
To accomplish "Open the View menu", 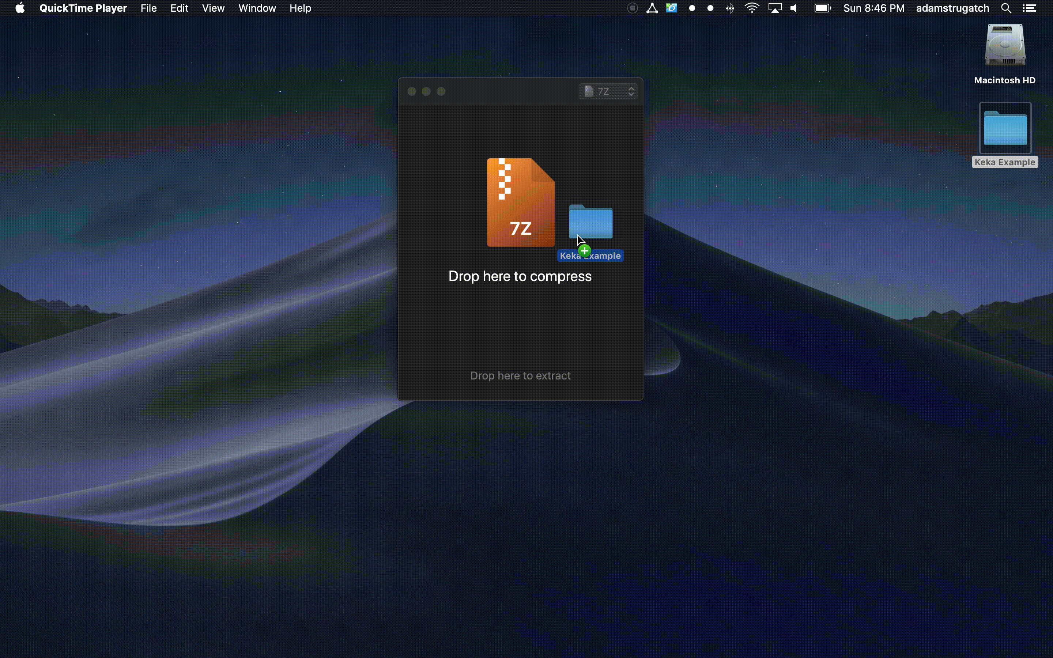I will (213, 8).
